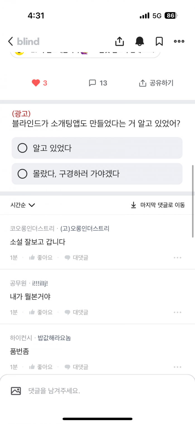Tap the share icon in top bar

pos(119,41)
